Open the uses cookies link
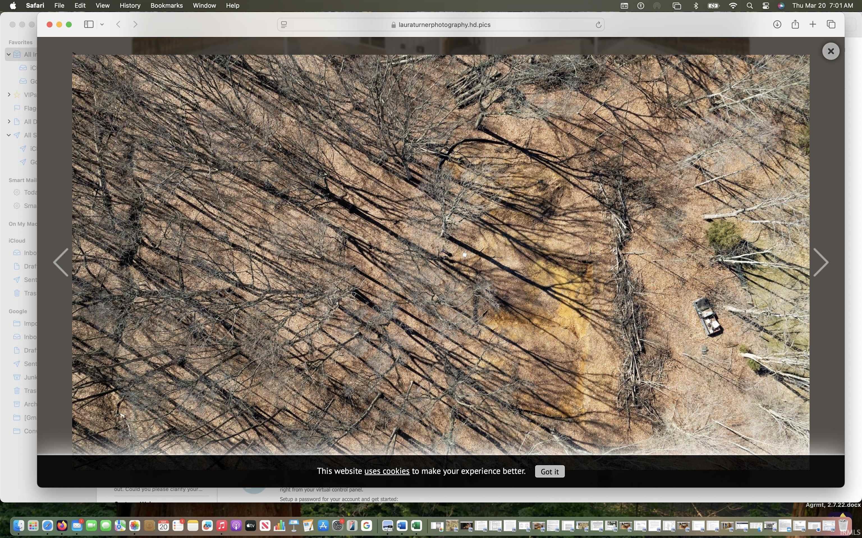Image resolution: width=862 pixels, height=538 pixels. pos(387,471)
